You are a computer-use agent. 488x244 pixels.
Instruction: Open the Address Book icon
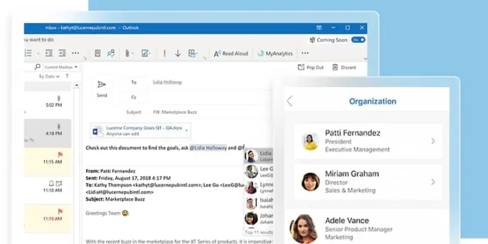pyautogui.click(x=98, y=53)
